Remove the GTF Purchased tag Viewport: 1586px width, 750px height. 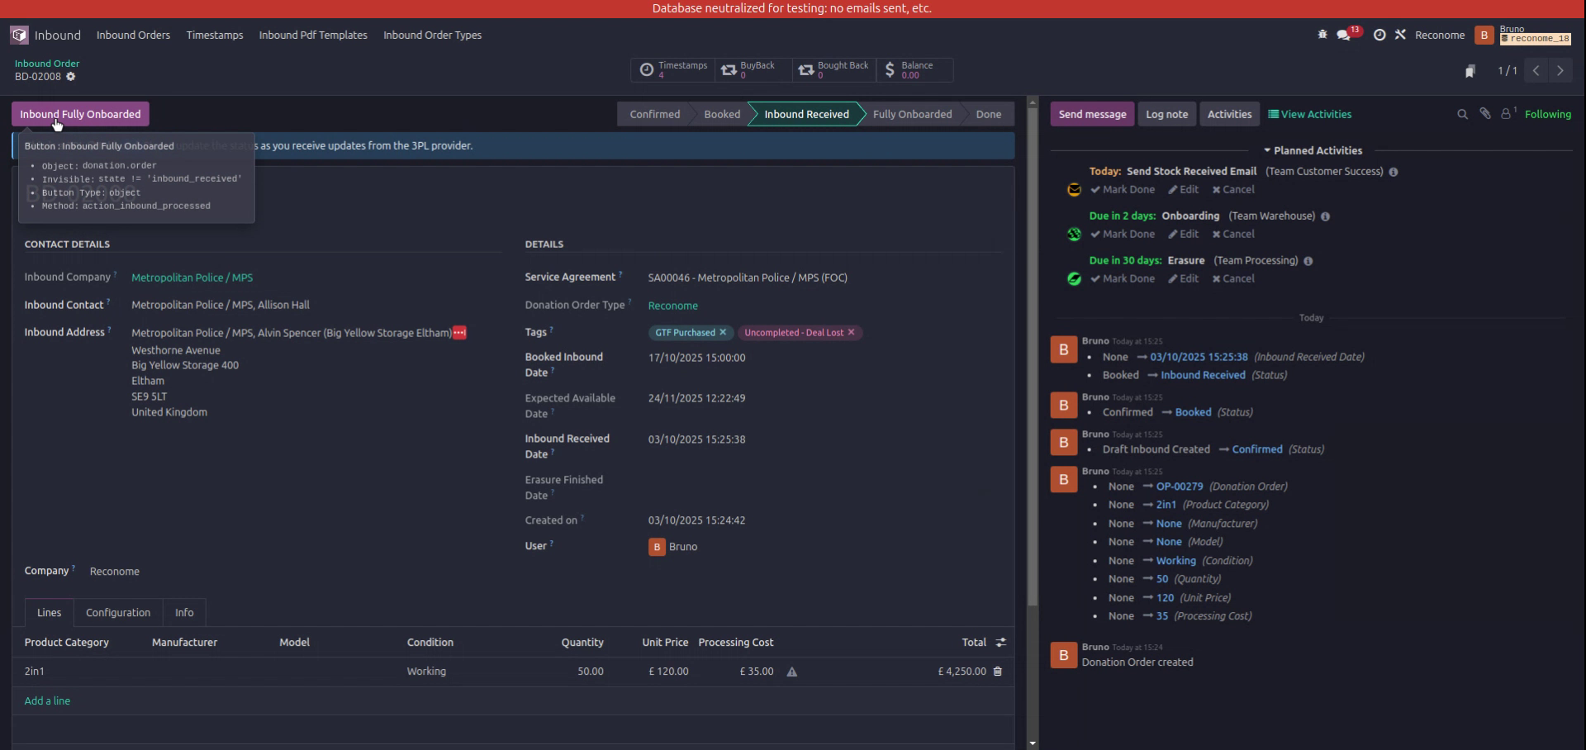pos(723,332)
